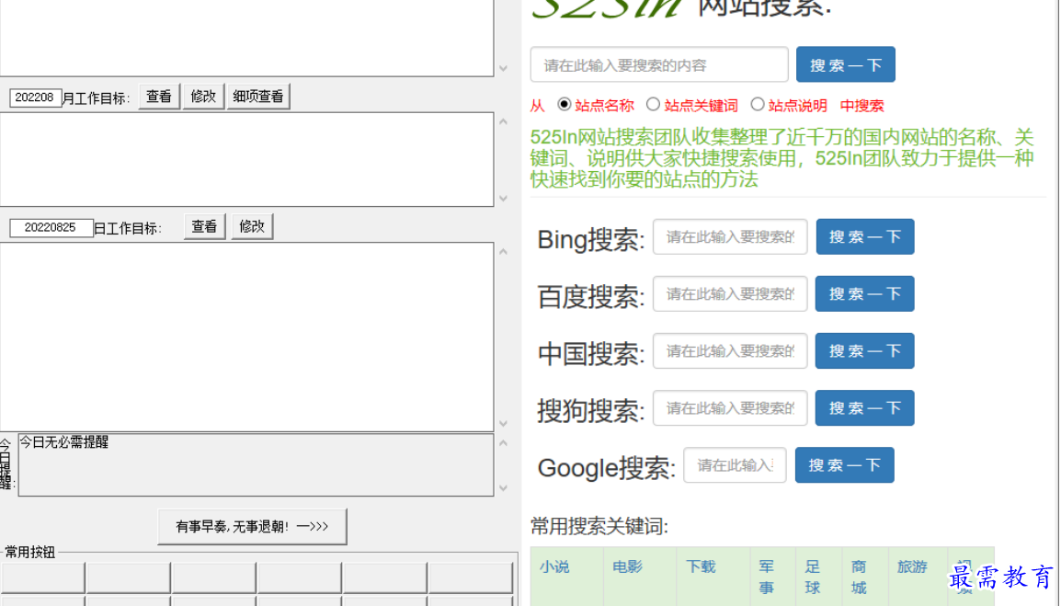This screenshot has width=1061, height=606.
Task: Click the 202208 month field
Action: tap(35, 97)
